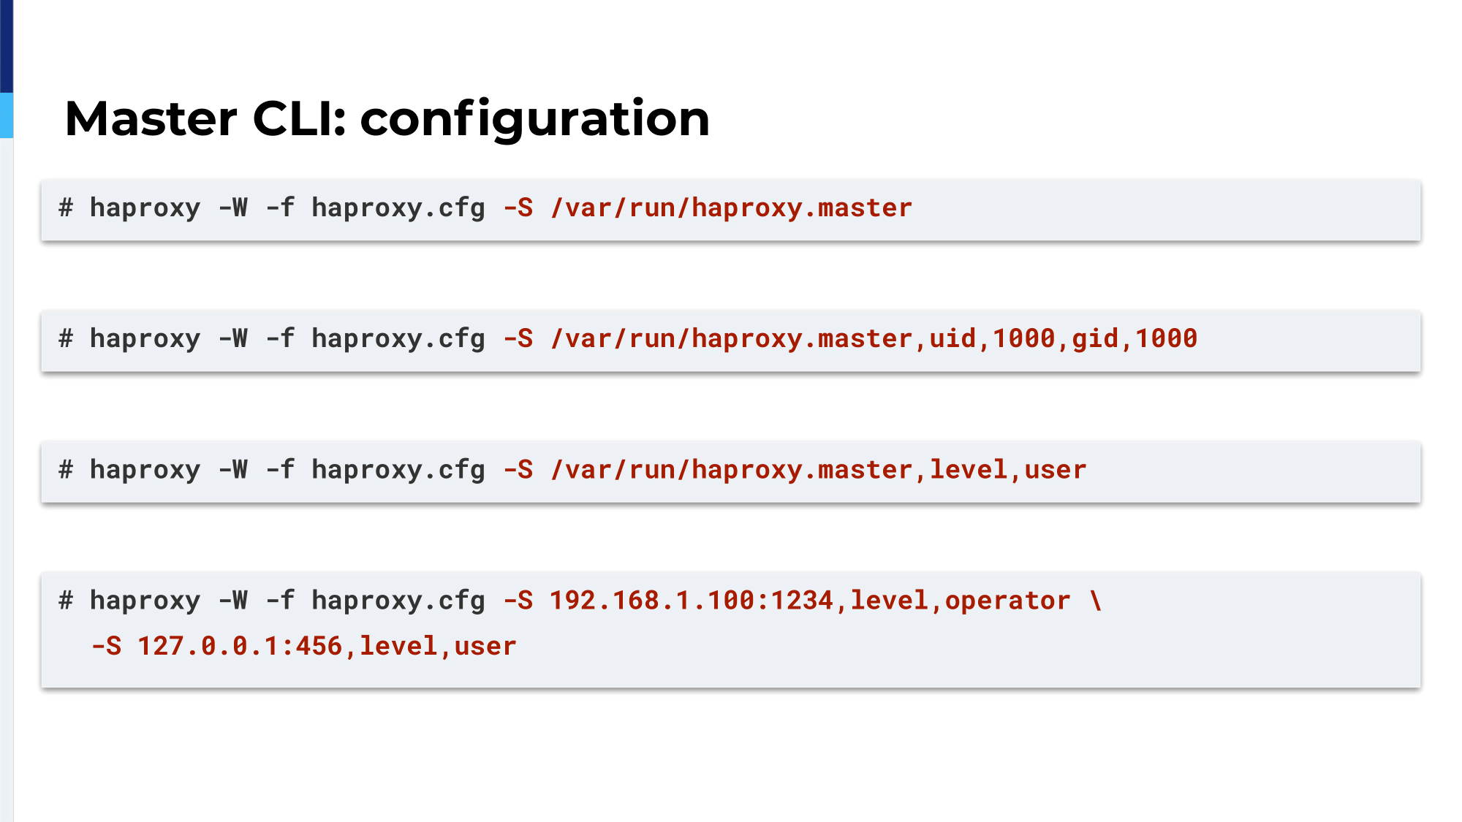1462x822 pixels.
Task: Click 'haproxy -W -f haproxy.cfg' in the operator block
Action: tap(287, 601)
